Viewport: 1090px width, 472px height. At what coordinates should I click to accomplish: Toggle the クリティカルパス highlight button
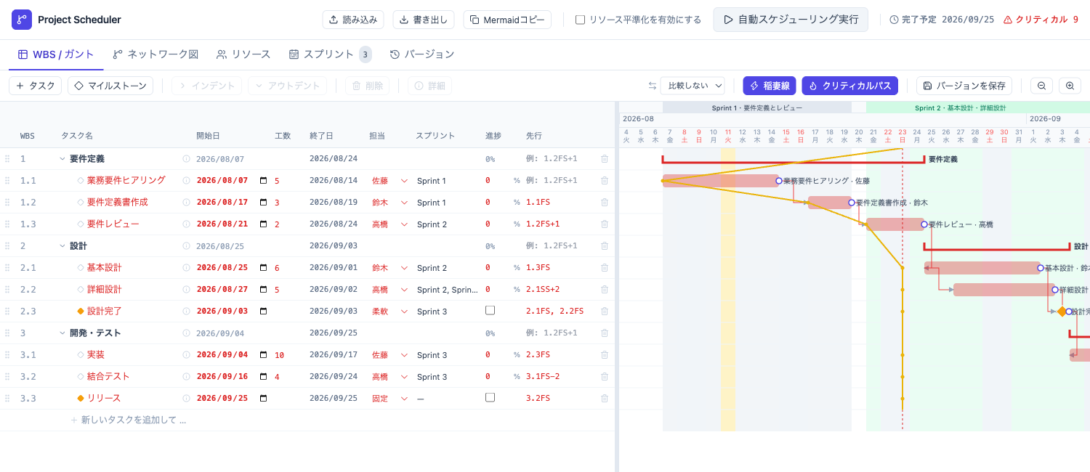tap(850, 86)
